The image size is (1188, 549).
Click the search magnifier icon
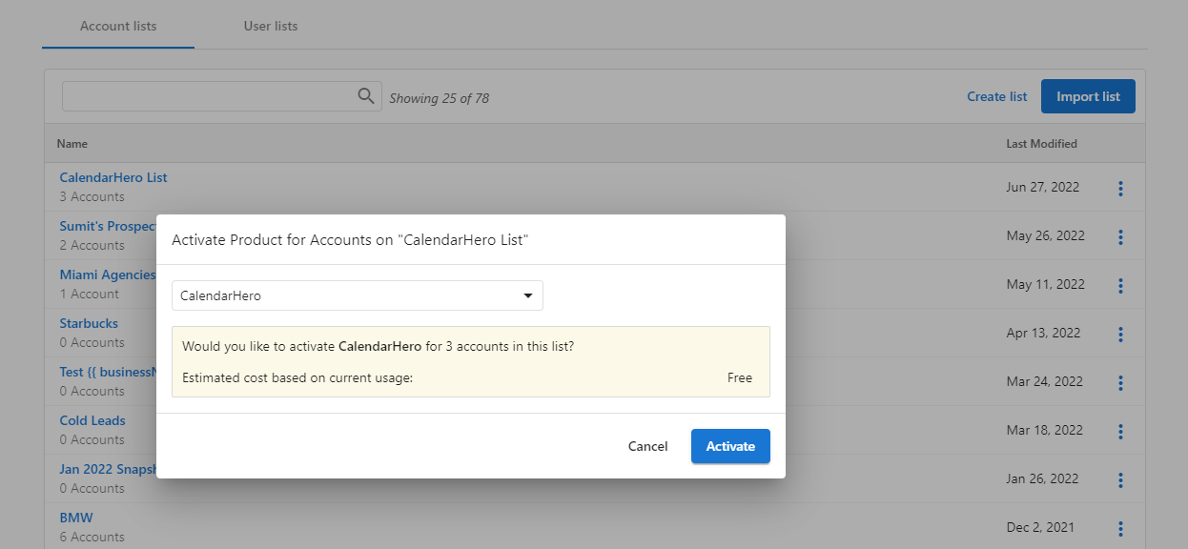[365, 96]
